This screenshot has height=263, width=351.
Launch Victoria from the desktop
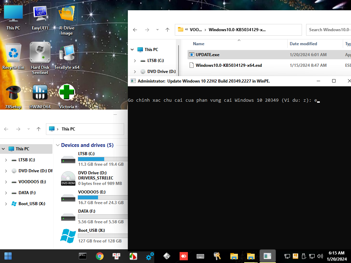[66, 97]
